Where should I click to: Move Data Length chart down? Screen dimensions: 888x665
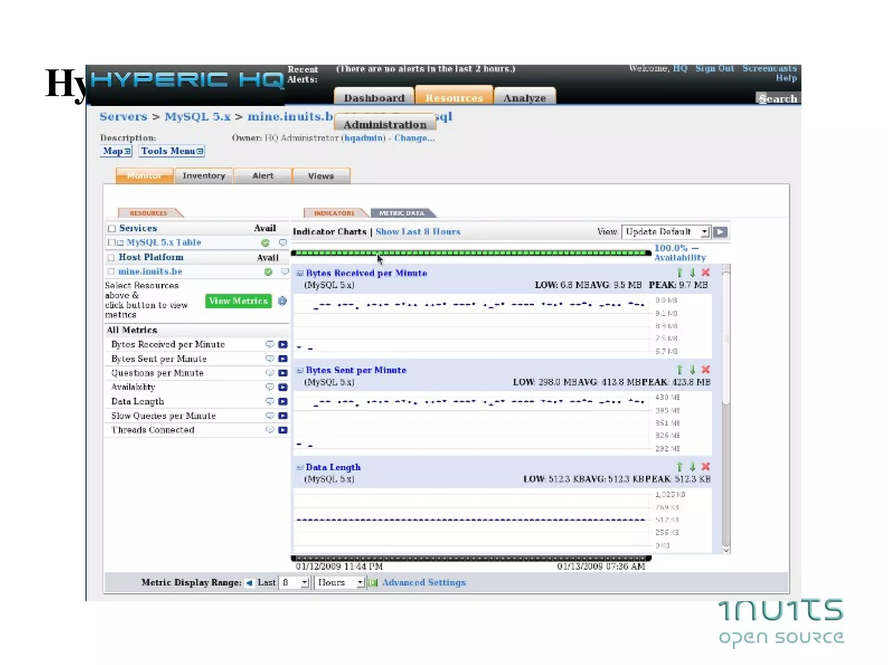click(x=692, y=467)
